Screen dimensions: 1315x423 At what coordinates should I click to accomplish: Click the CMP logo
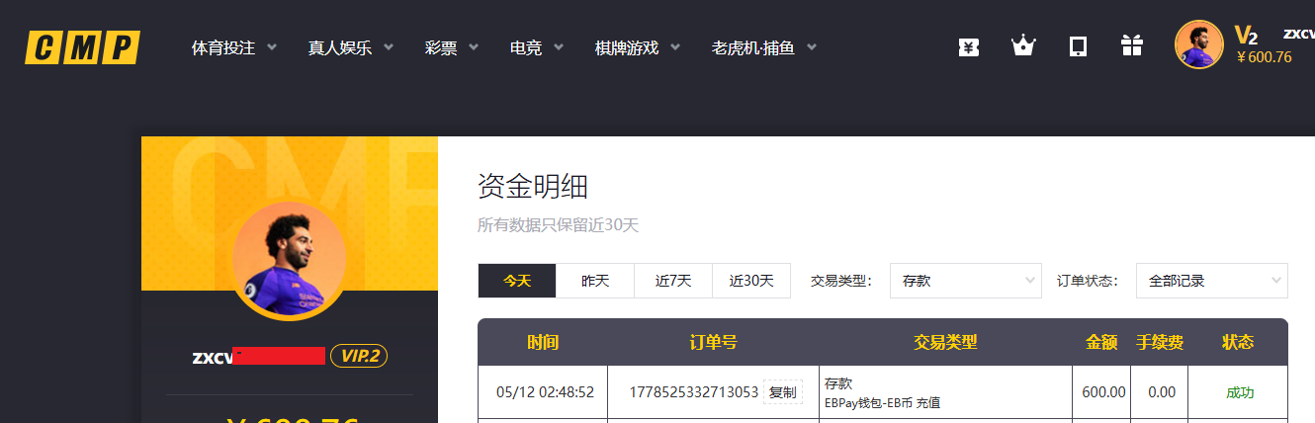click(82, 46)
